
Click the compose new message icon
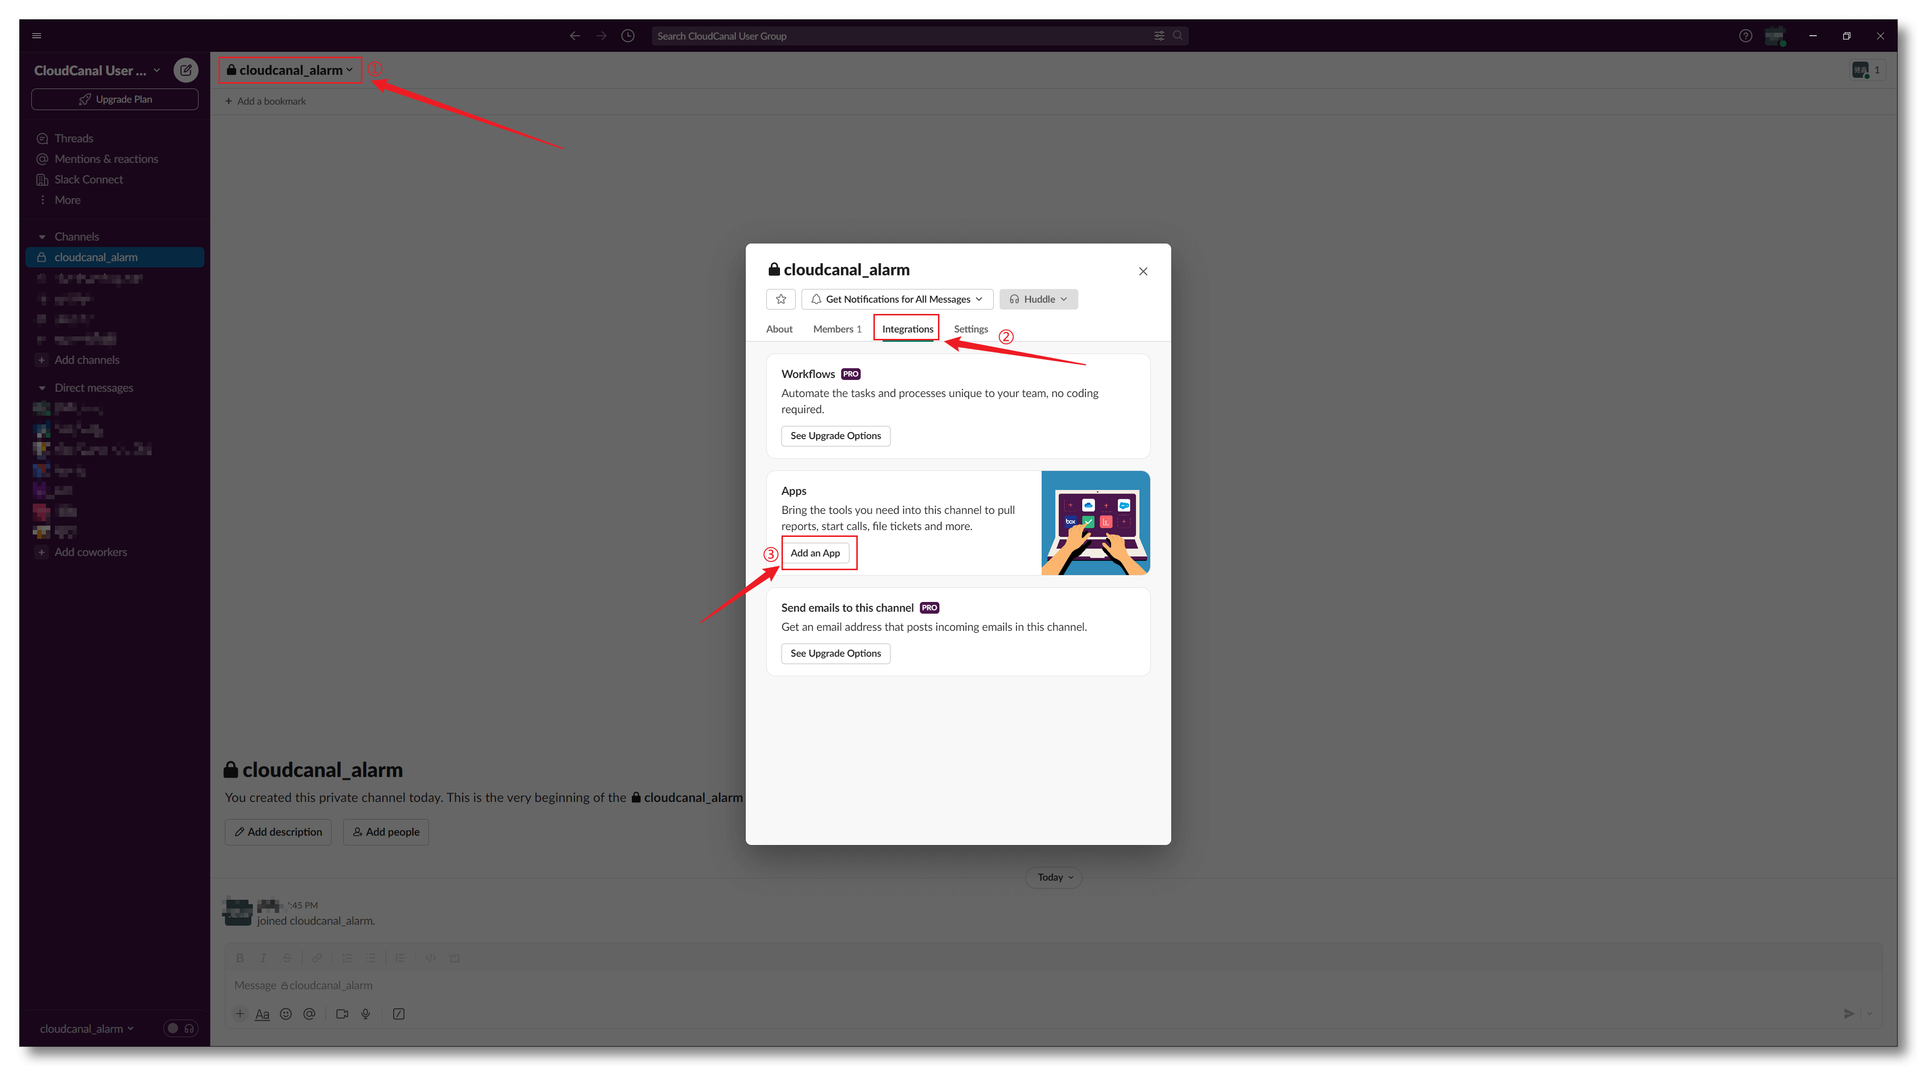pos(185,70)
